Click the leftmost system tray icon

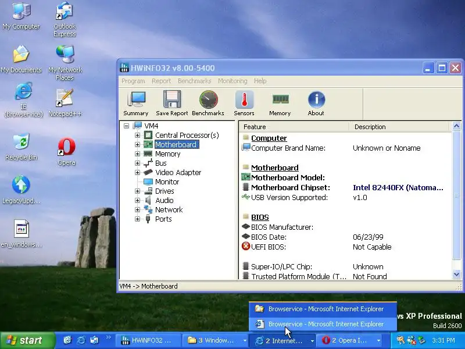pos(400,340)
